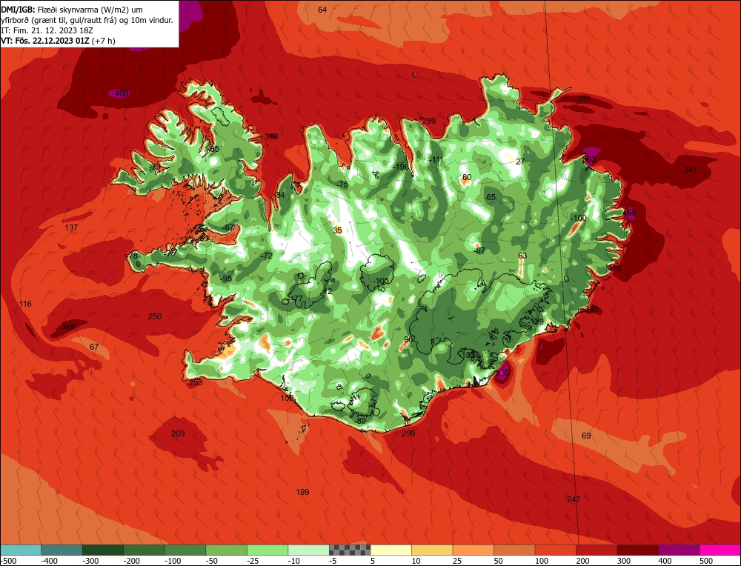Click the '60' value in northeast Iceland
Viewport: 741px width, 566px height.
click(x=467, y=178)
